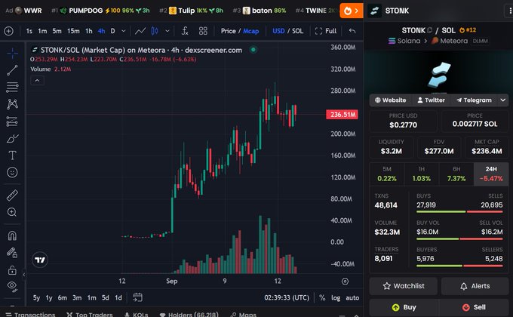Screen dimensions: 513x317
Task: Select the brush drawing tool
Action: pos(12,139)
